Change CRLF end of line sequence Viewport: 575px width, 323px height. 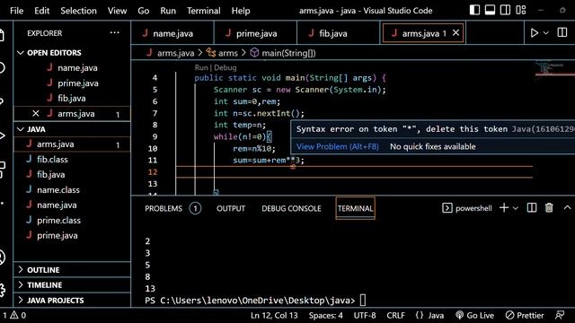(395, 315)
